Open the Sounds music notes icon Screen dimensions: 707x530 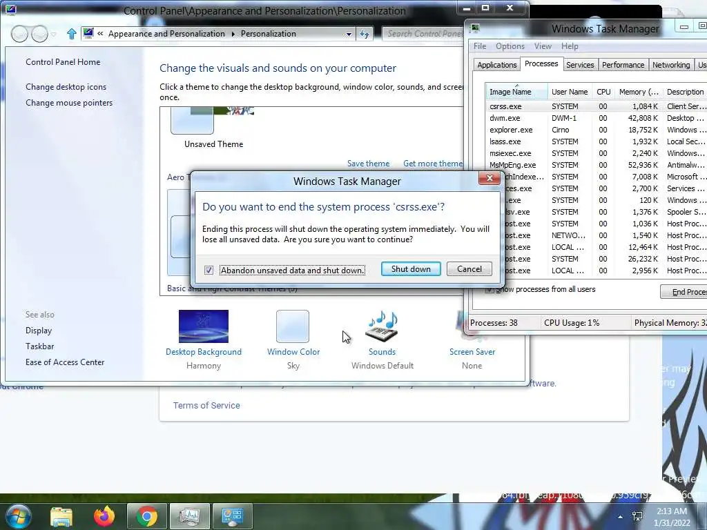pyautogui.click(x=382, y=326)
